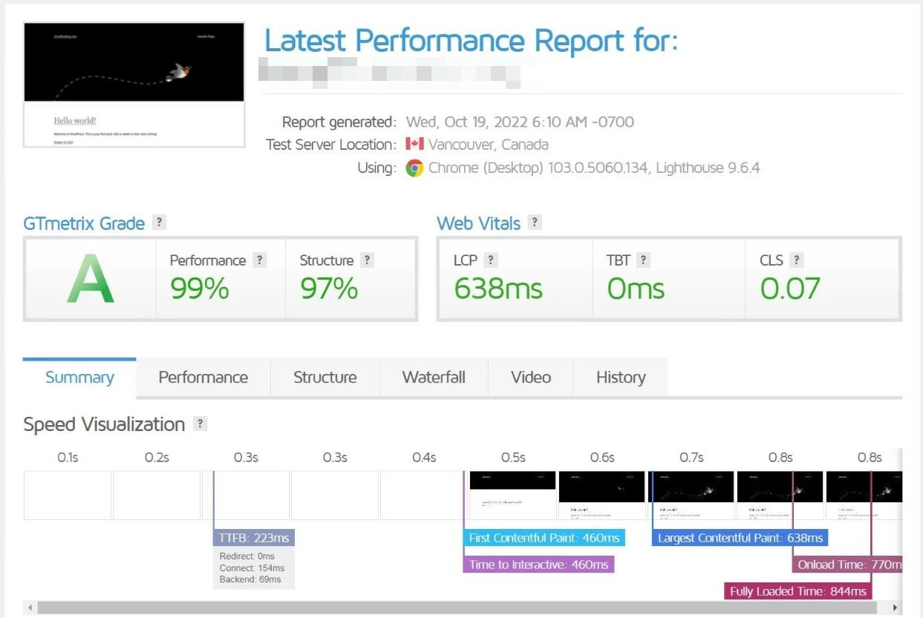The image size is (923, 618).
Task: Select the Largest Contentful Paint marker
Action: [x=740, y=538]
